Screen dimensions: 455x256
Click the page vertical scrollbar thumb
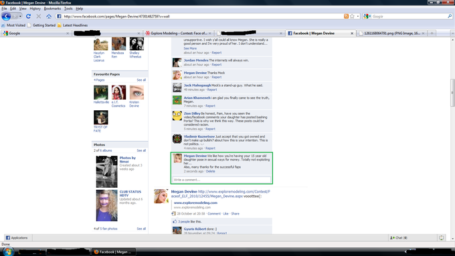(x=452, y=93)
